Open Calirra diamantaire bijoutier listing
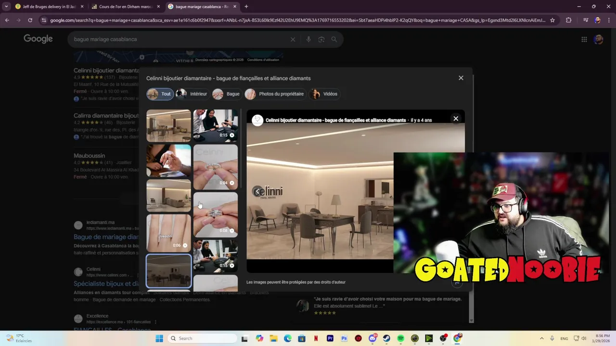Image resolution: width=616 pixels, height=346 pixels. (x=106, y=116)
